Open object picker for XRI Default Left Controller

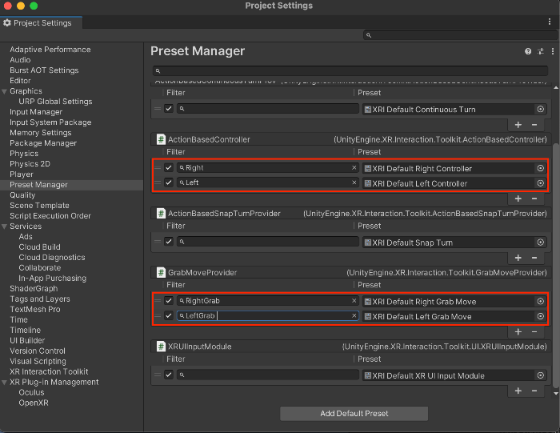tap(540, 183)
